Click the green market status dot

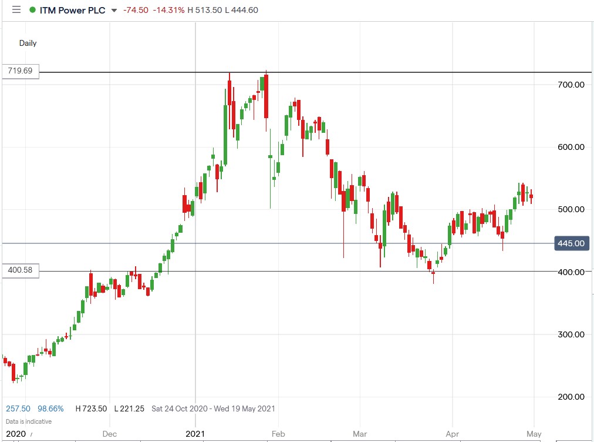click(x=32, y=10)
